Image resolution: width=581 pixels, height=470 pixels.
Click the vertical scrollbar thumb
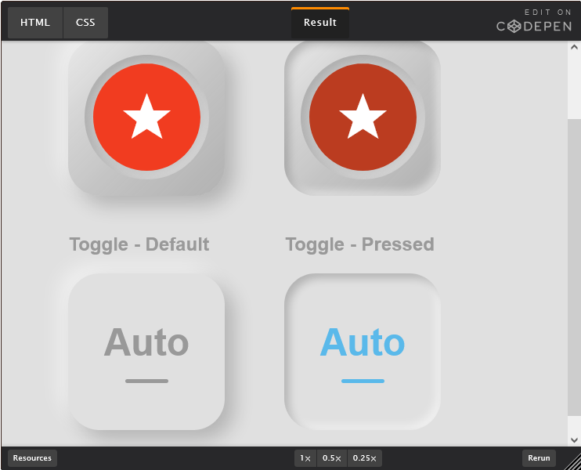click(x=574, y=267)
